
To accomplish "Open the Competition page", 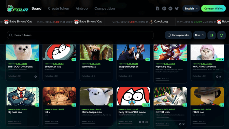I will point(105,8).
